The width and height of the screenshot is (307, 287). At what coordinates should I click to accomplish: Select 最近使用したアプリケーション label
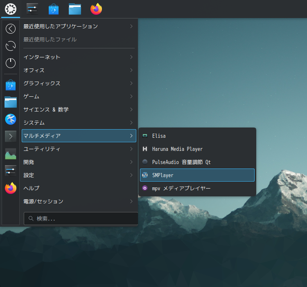coord(61,26)
